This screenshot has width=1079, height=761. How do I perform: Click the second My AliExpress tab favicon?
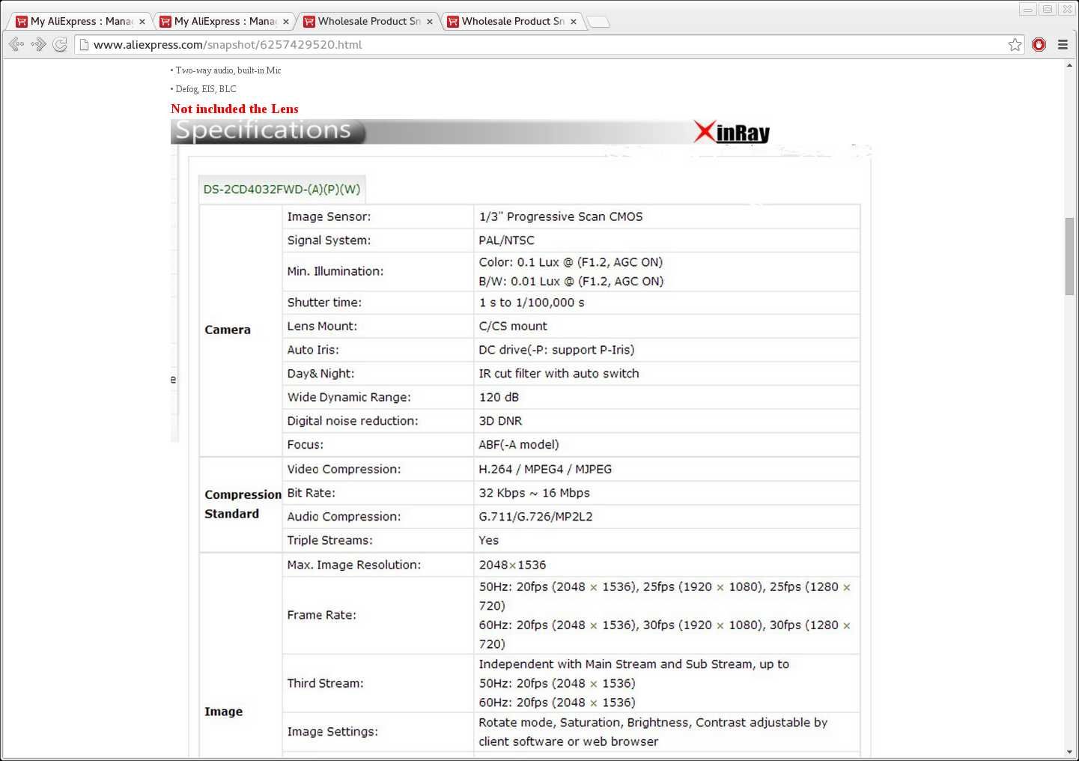coord(165,22)
